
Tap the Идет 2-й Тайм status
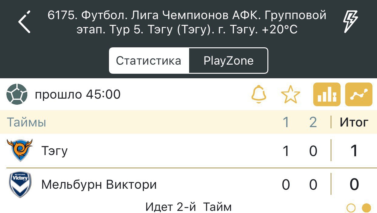tap(188, 207)
